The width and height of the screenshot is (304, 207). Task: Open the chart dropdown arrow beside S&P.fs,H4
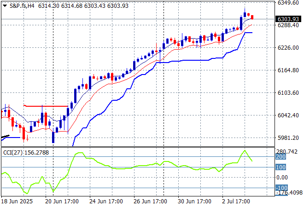tap(5, 6)
